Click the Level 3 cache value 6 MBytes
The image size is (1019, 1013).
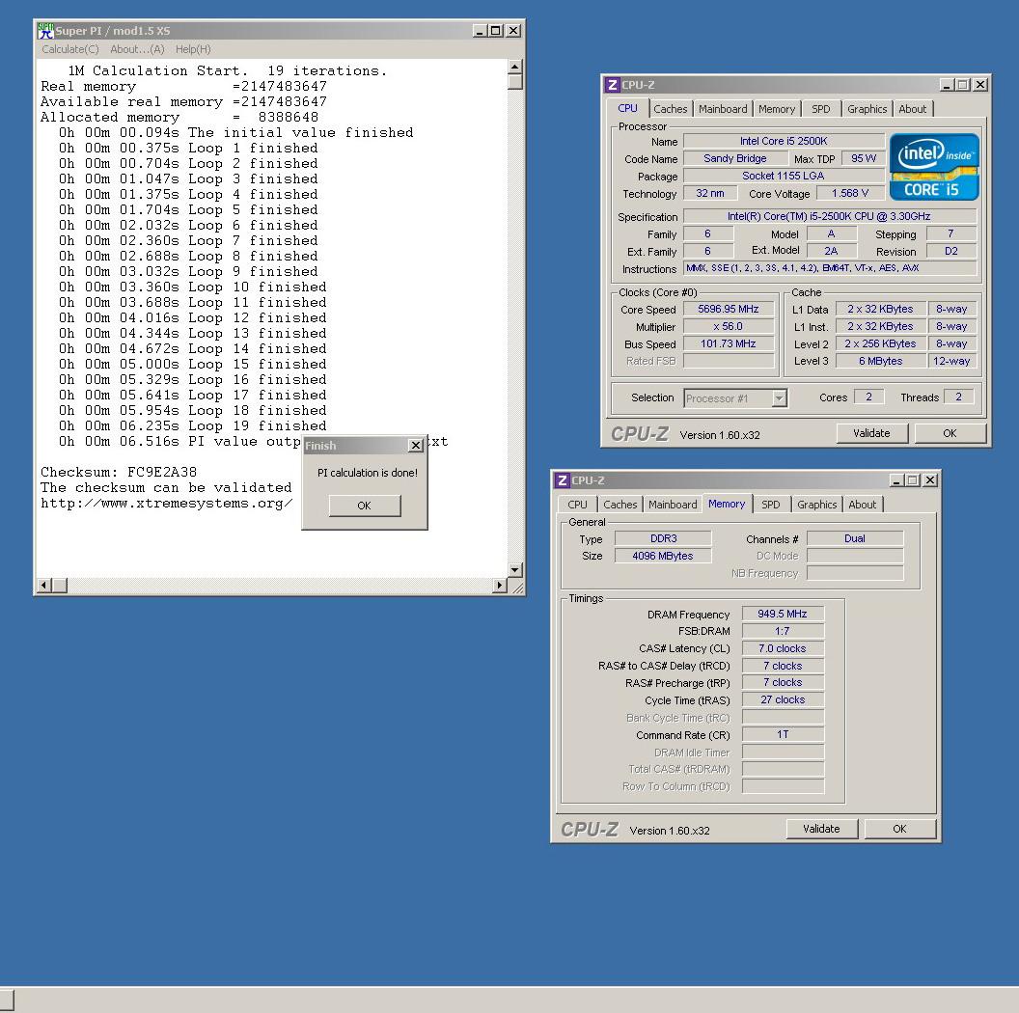pos(881,361)
